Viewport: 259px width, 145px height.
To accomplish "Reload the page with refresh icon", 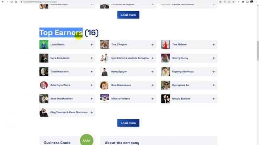I will (12, 2).
